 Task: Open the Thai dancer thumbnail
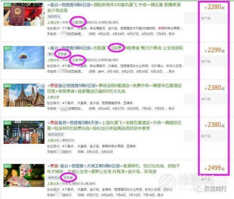pos(24,176)
